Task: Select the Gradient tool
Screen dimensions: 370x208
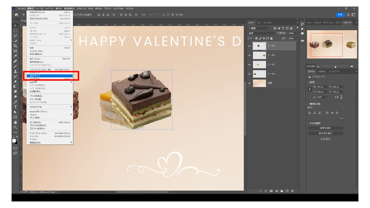Action: [x=15, y=86]
